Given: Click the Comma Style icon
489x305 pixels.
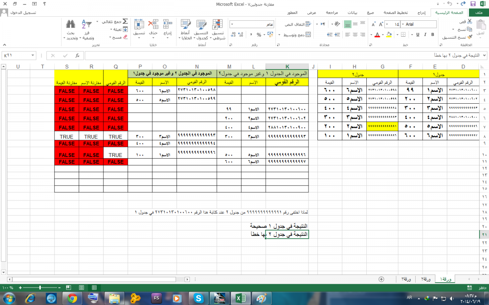Looking at the screenshot, I should [251, 35].
